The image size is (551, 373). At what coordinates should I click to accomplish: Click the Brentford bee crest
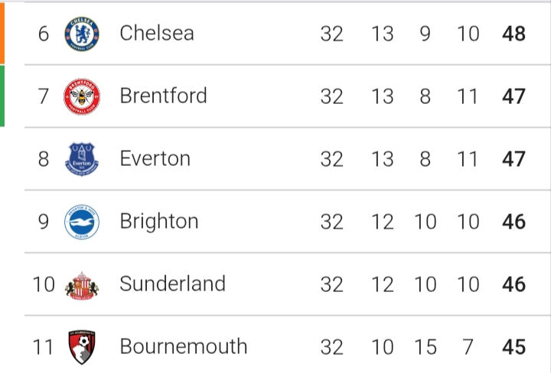point(82,96)
